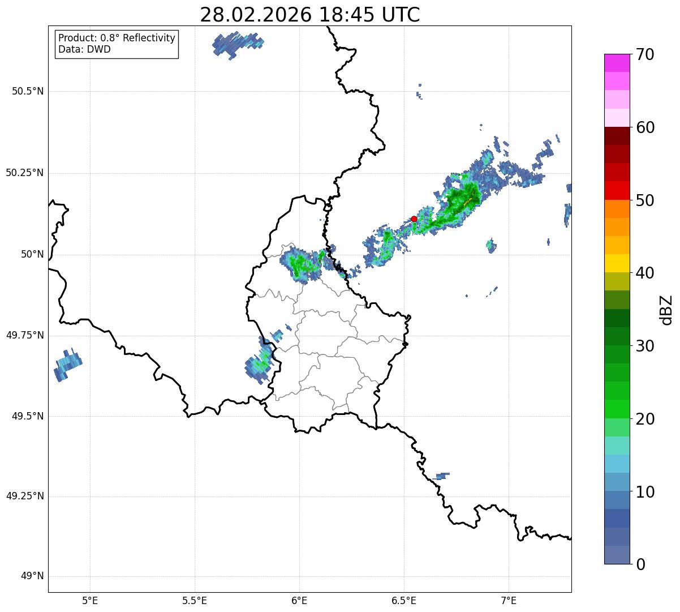Click the dBZ colorbar axis label
The width and height of the screenshot is (680, 612).
(667, 309)
